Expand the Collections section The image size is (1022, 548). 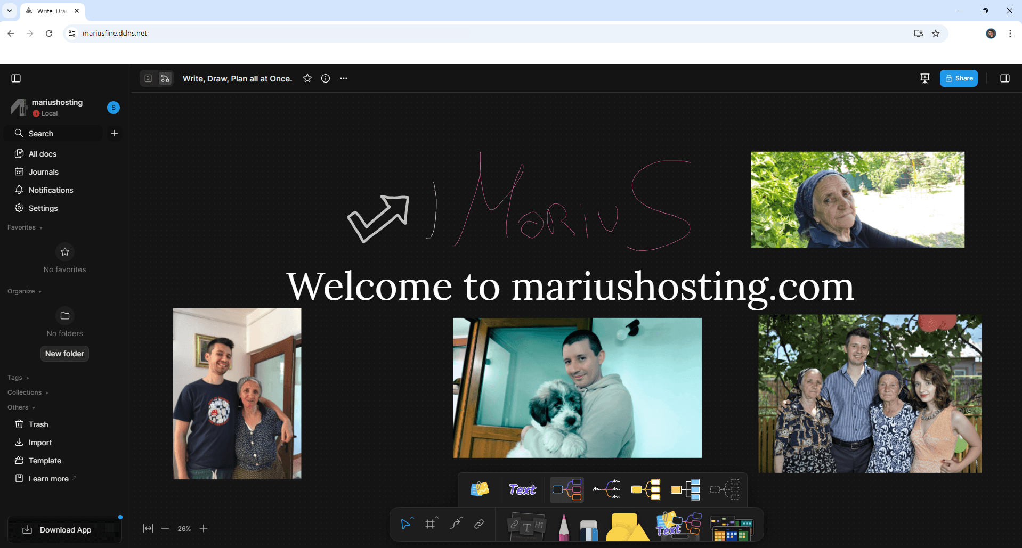(x=28, y=392)
